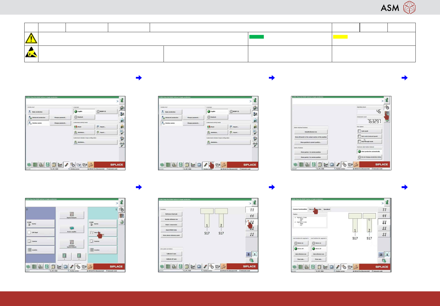Viewport: 440px width, 306px height.
Task: Click the Component count counter field
Action: (x=369, y=121)
